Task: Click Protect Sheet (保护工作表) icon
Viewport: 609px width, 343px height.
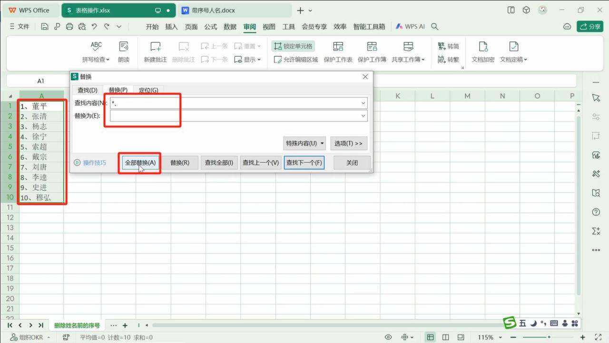Action: coord(338,47)
